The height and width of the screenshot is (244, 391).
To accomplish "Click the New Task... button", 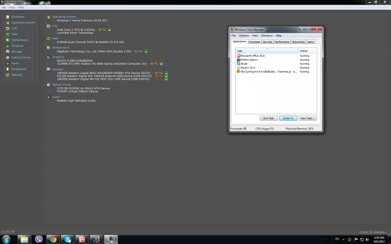I will point(308,118).
